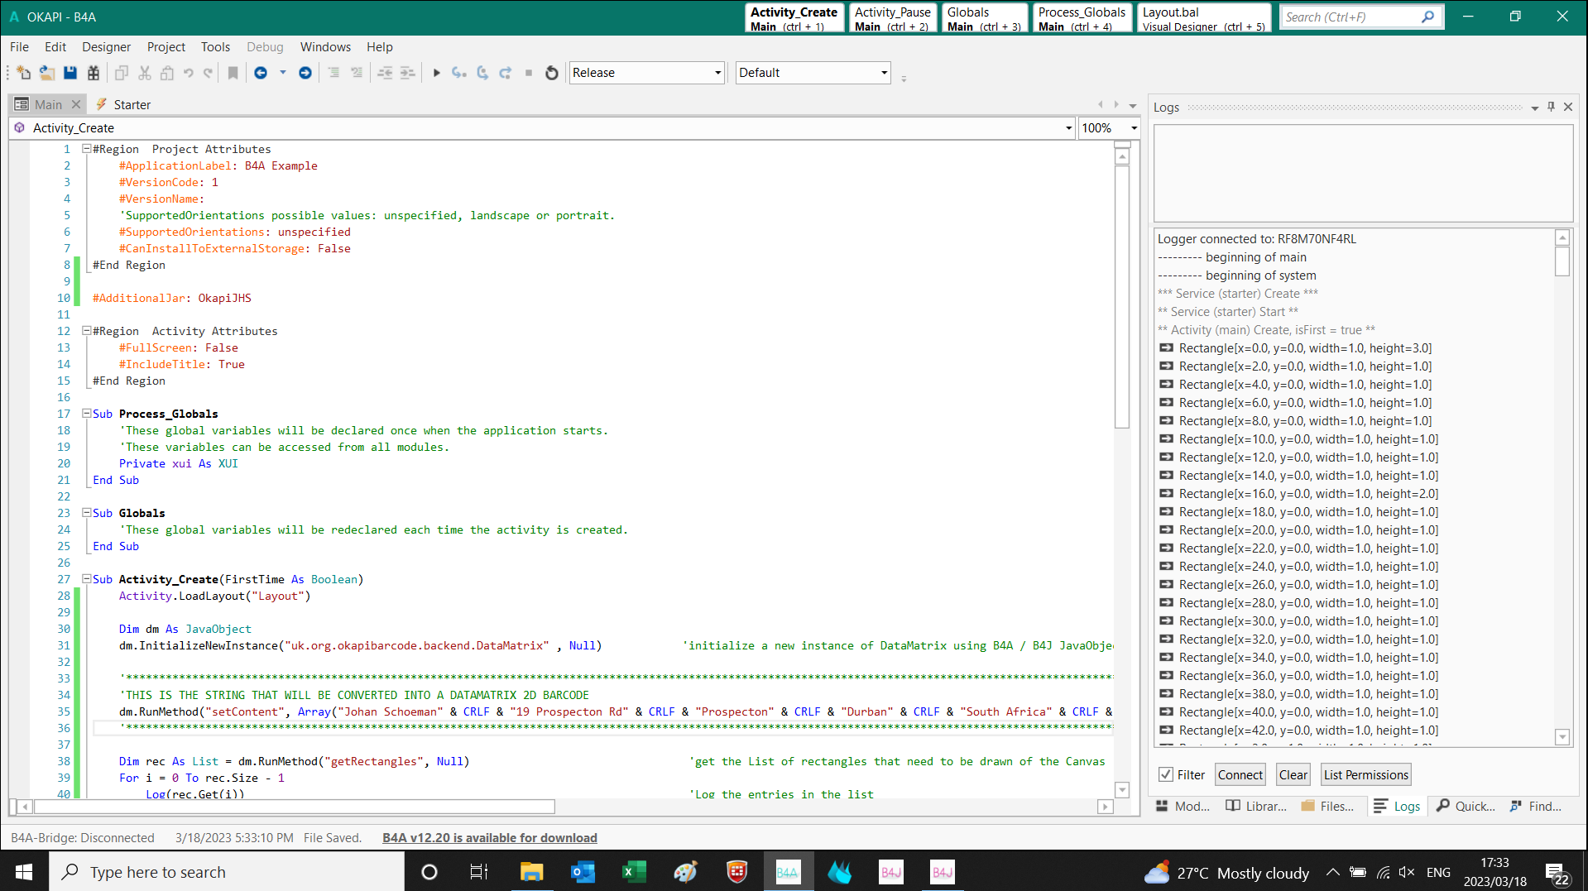Click B4A v12.20 download link
1588x891 pixels.
tap(489, 837)
